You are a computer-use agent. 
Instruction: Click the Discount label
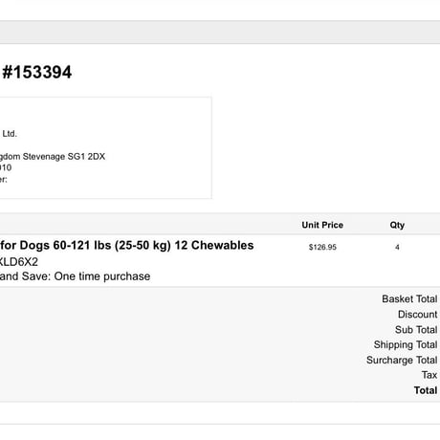click(x=417, y=314)
